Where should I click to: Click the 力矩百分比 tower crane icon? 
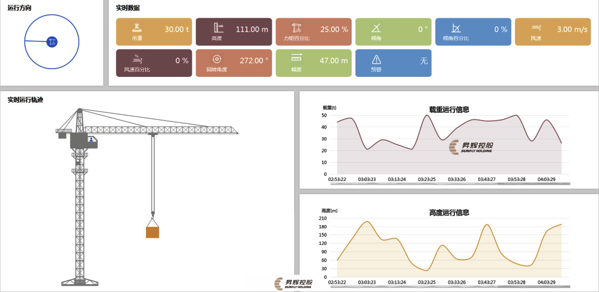point(297,27)
